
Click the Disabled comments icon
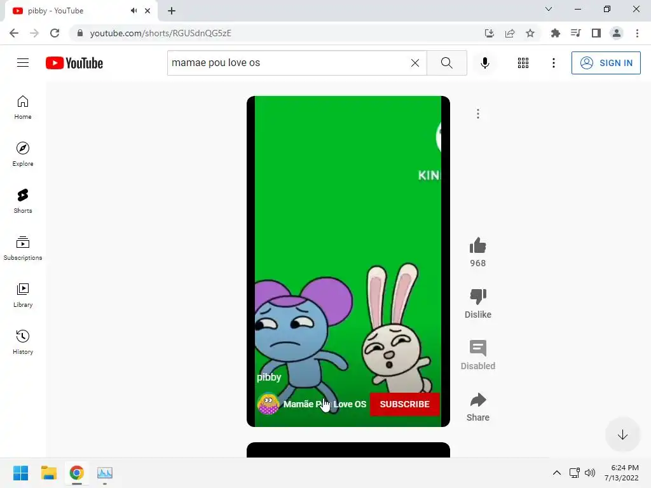coord(478,348)
